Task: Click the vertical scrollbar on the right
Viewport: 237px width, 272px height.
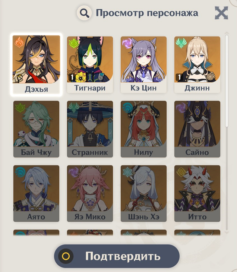Action: 227,133
